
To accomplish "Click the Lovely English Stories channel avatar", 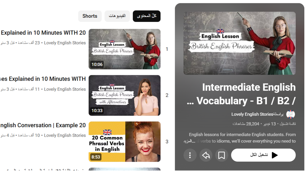I will [290, 114].
